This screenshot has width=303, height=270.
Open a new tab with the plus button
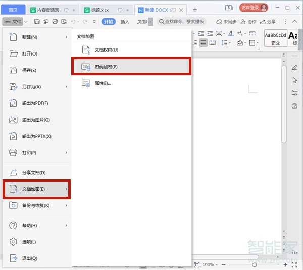coord(195,10)
